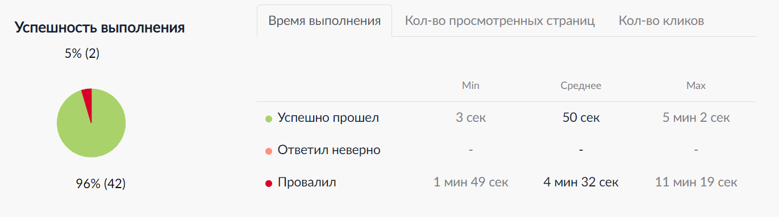Select the Успешно прошел row label
The image size is (779, 217).
(x=328, y=118)
